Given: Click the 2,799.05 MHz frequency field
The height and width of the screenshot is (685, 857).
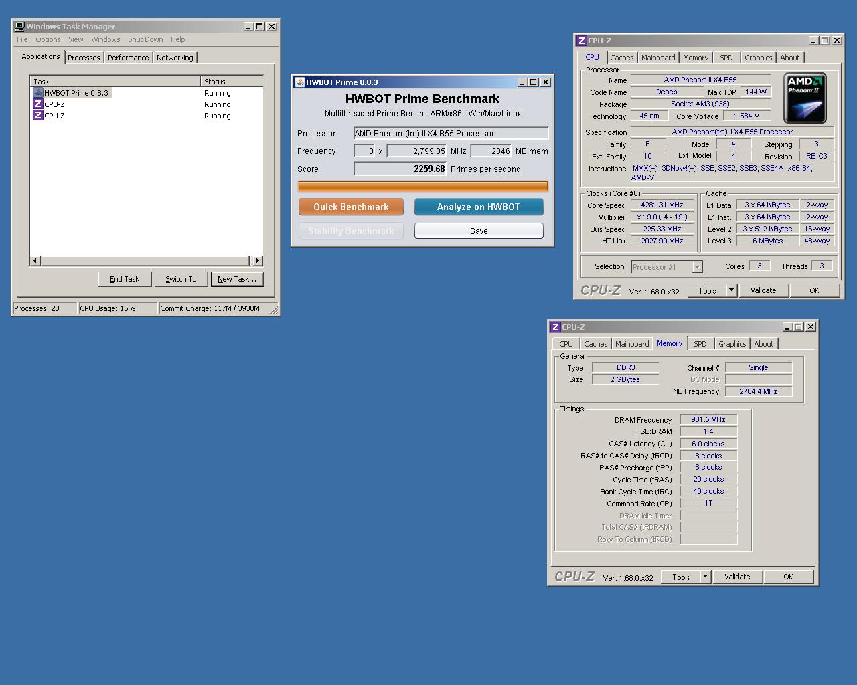Looking at the screenshot, I should pyautogui.click(x=416, y=151).
